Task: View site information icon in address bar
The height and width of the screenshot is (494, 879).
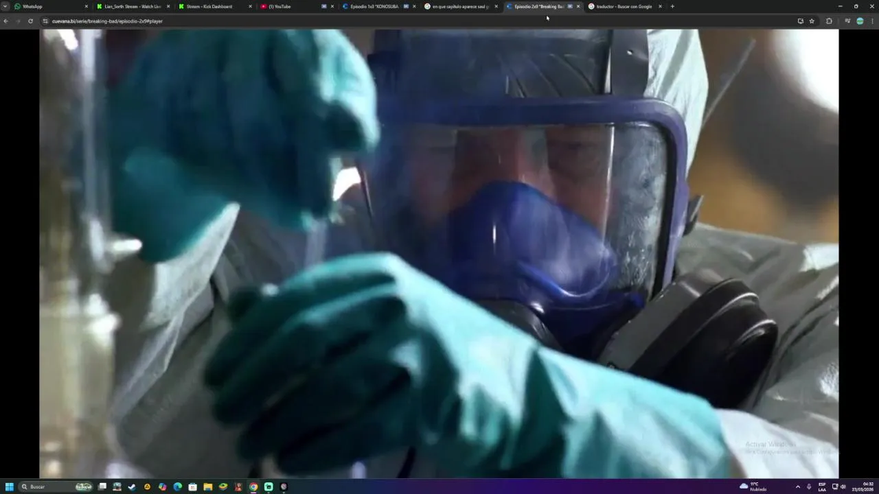Action: click(45, 21)
